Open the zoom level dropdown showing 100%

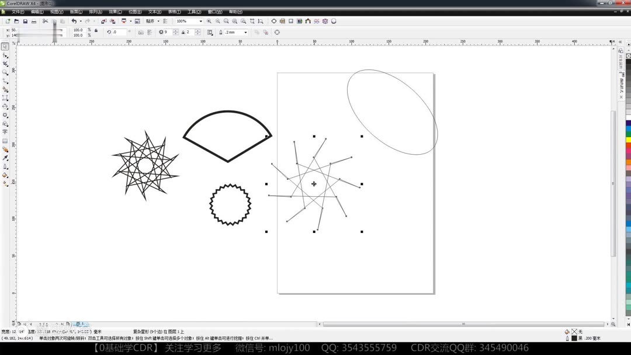point(202,21)
